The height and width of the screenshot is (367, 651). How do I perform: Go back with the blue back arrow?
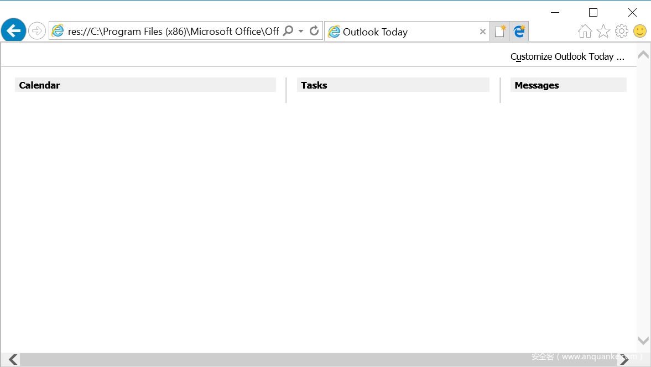pos(14,30)
